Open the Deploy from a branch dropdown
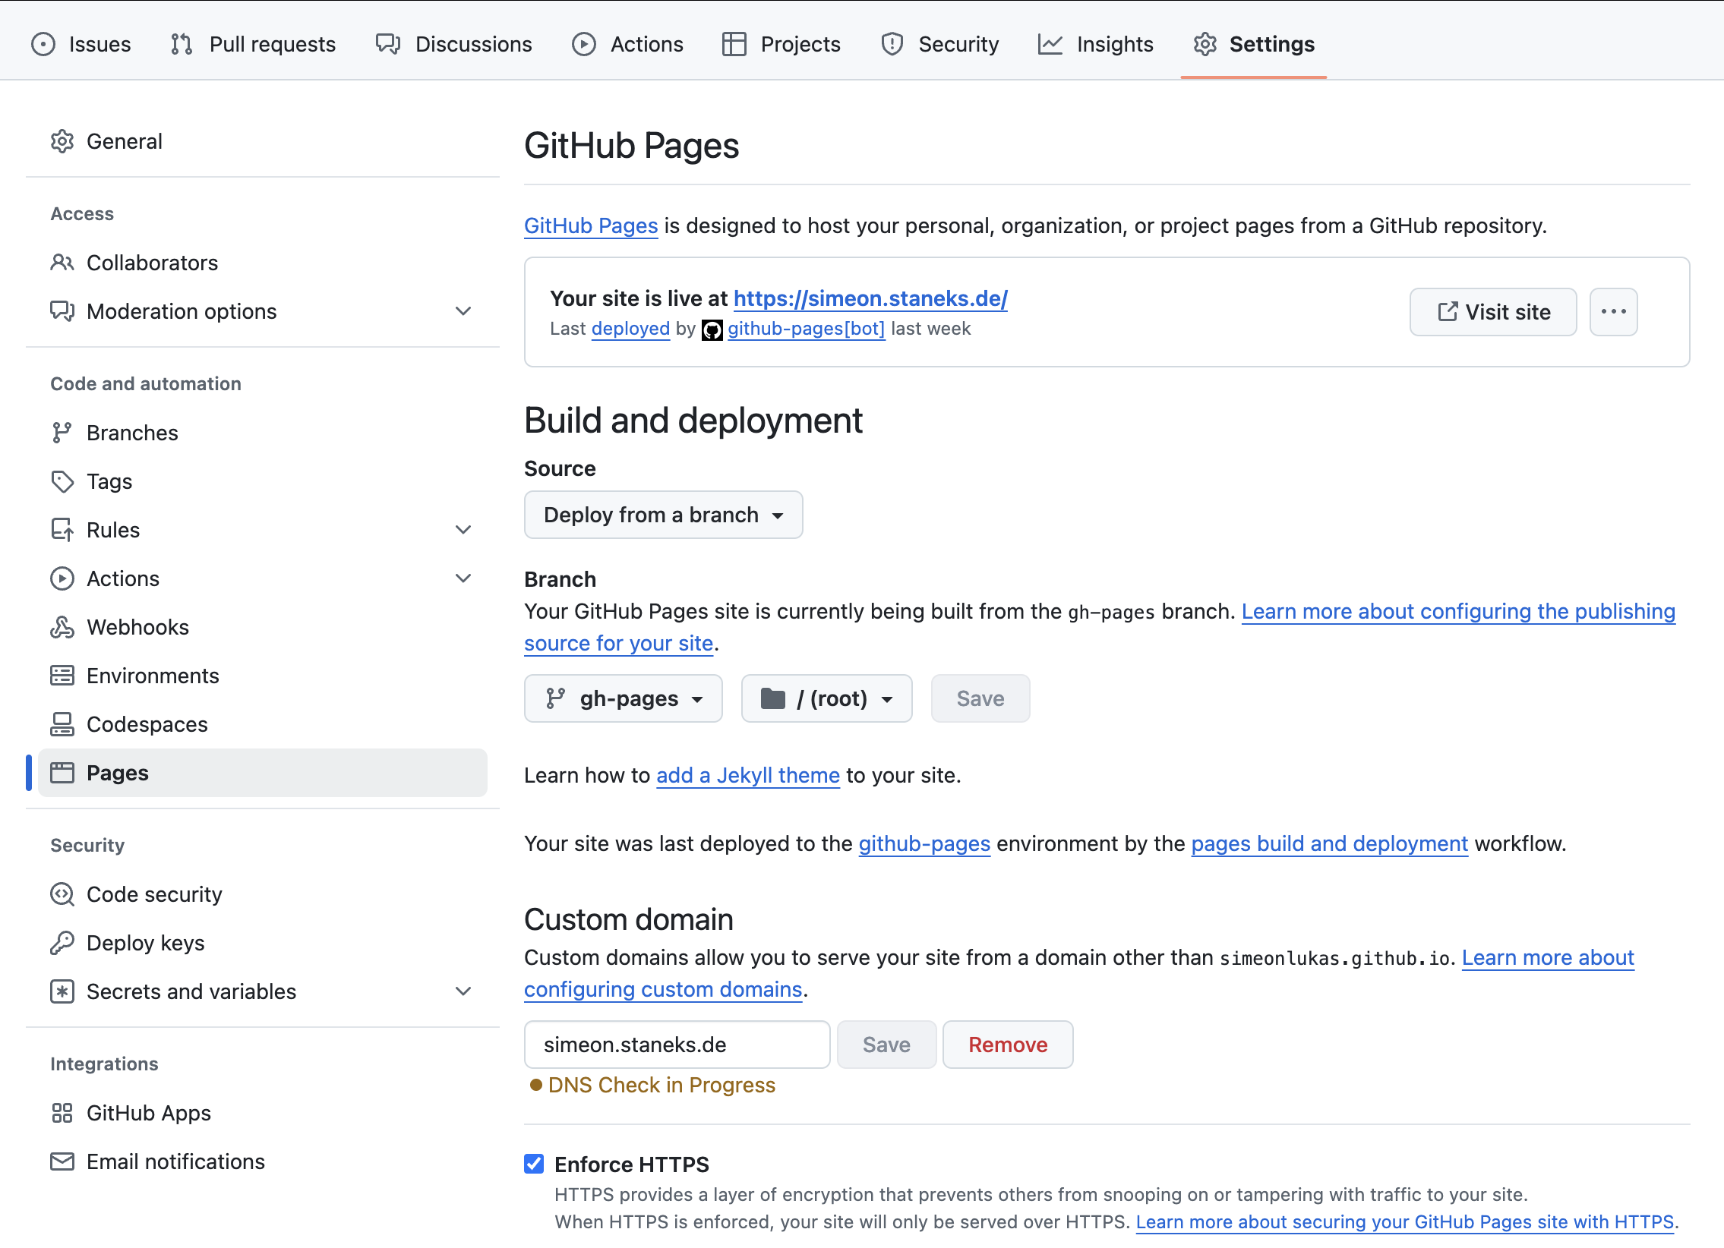 tap(663, 514)
